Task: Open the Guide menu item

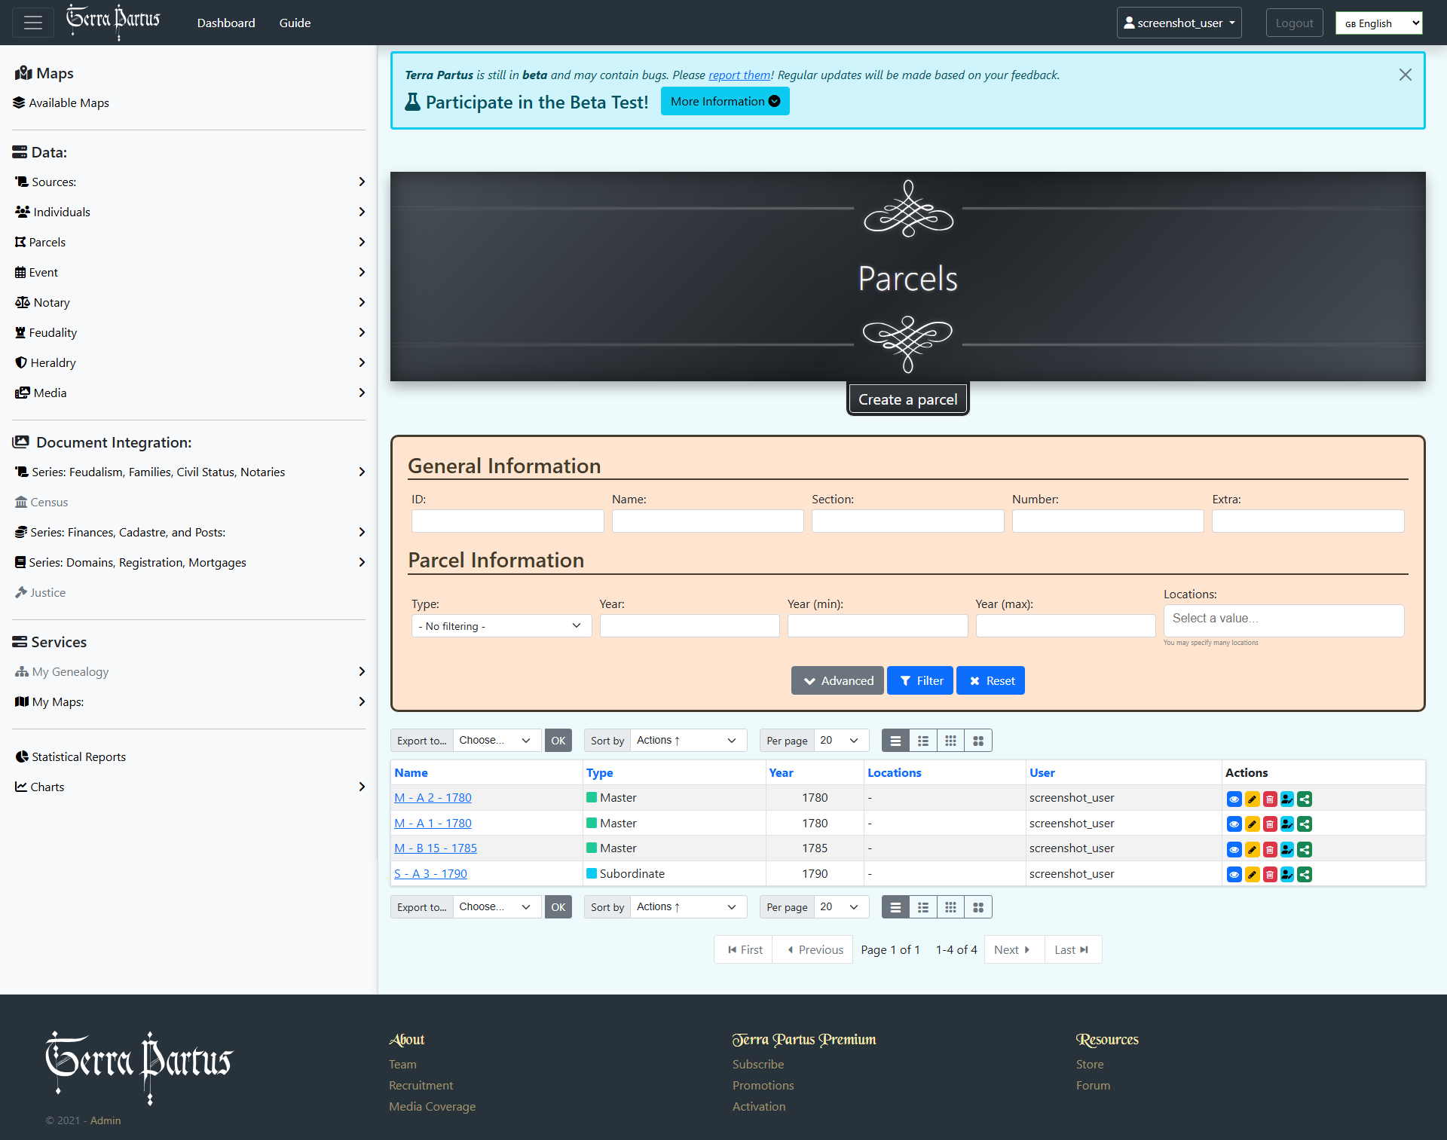Action: point(295,23)
